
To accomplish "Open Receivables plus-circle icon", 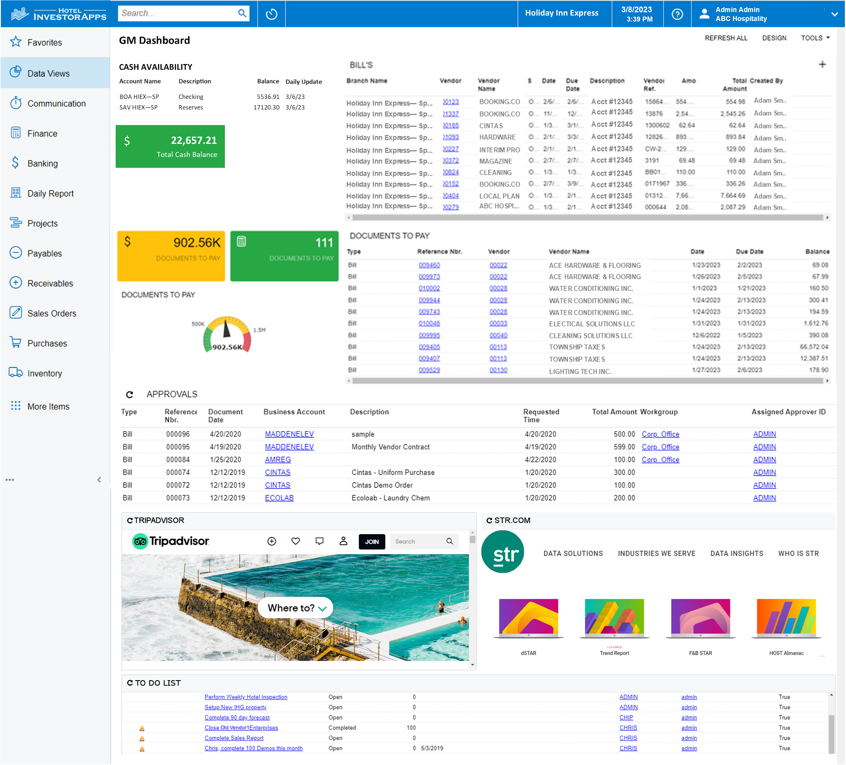I will coord(16,282).
